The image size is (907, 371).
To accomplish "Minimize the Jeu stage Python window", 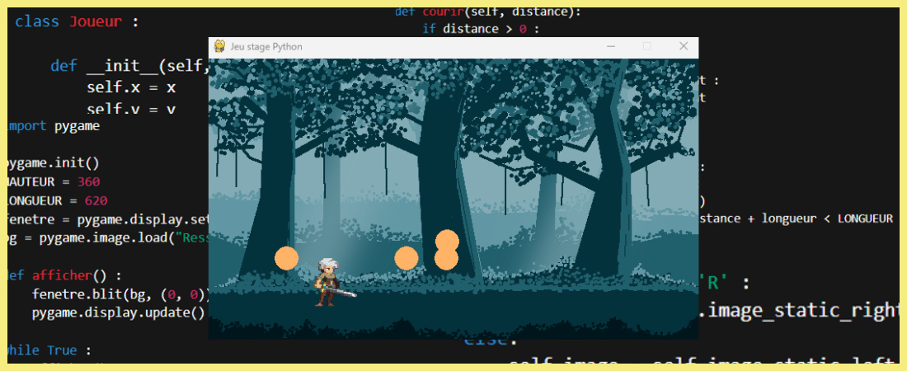I will pyautogui.click(x=611, y=46).
